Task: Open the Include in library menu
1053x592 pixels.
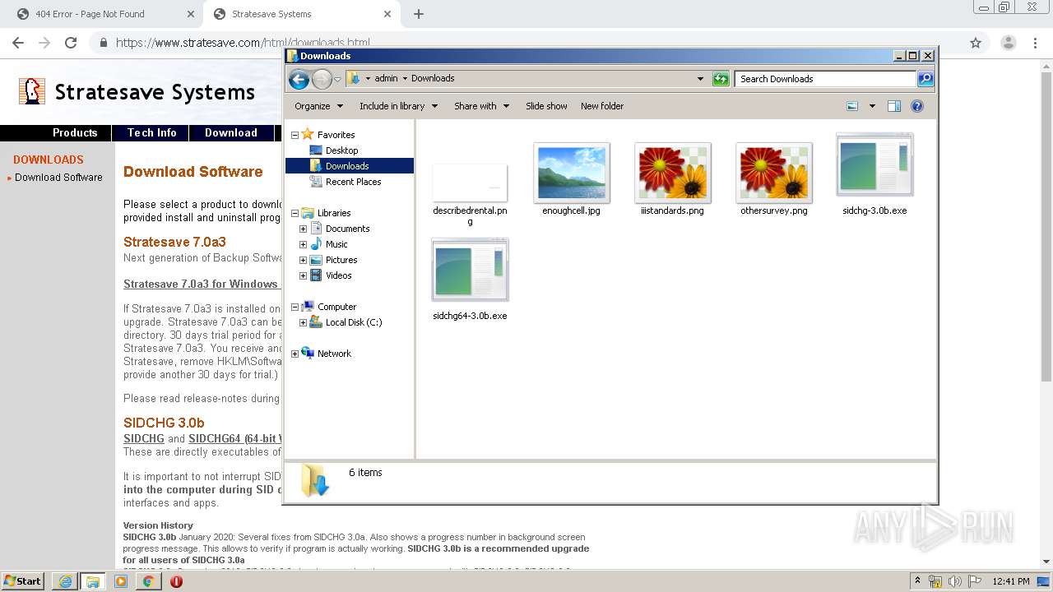Action: point(398,106)
